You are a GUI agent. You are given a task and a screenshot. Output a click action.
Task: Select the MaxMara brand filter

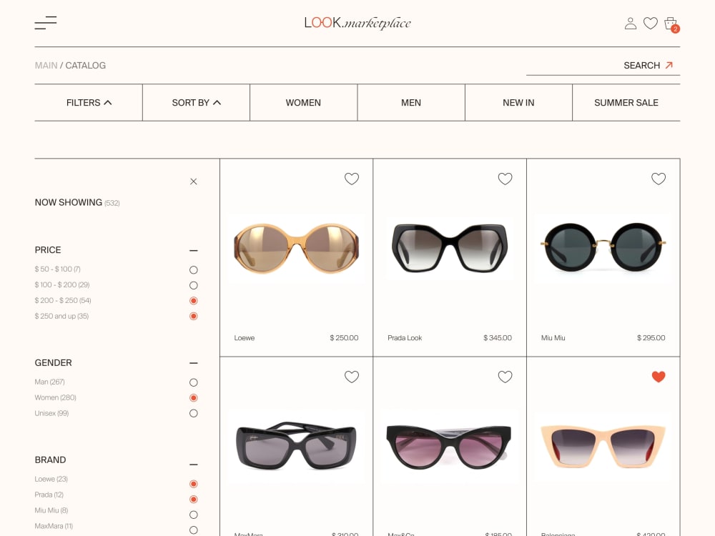(193, 530)
